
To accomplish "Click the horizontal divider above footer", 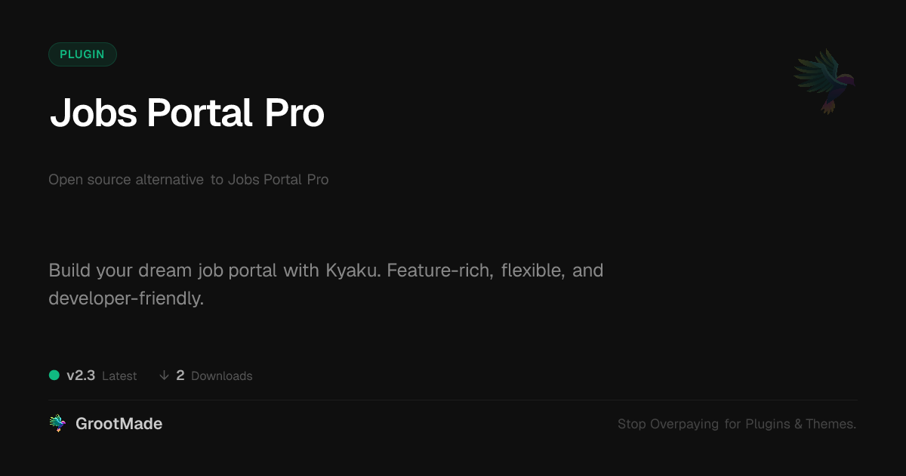I will click(453, 400).
